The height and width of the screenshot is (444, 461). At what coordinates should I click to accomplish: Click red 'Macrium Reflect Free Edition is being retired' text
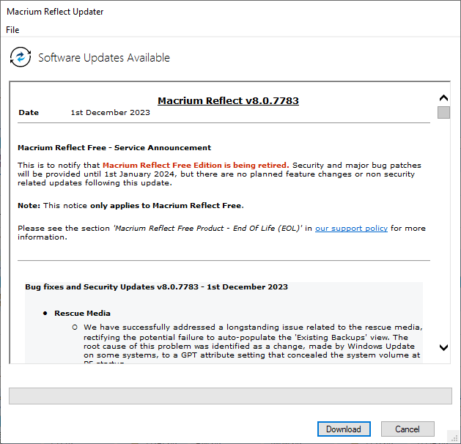[196, 165]
